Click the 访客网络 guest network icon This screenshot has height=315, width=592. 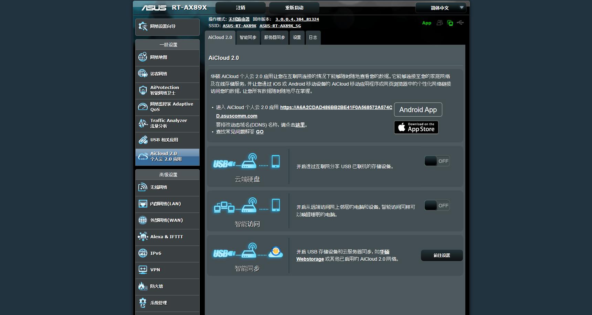143,74
